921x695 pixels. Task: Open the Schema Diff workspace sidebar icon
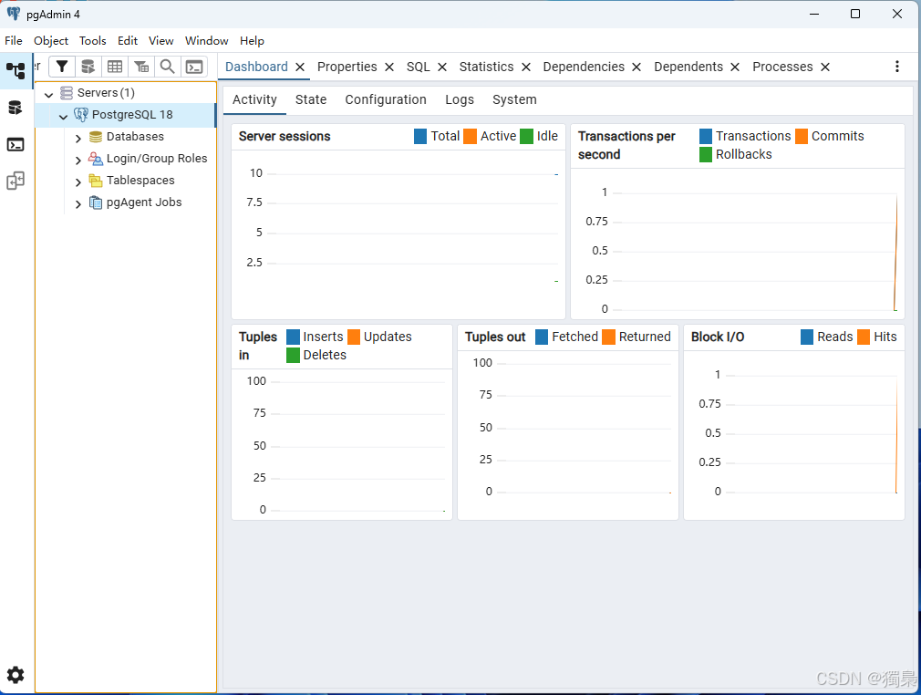click(x=16, y=181)
